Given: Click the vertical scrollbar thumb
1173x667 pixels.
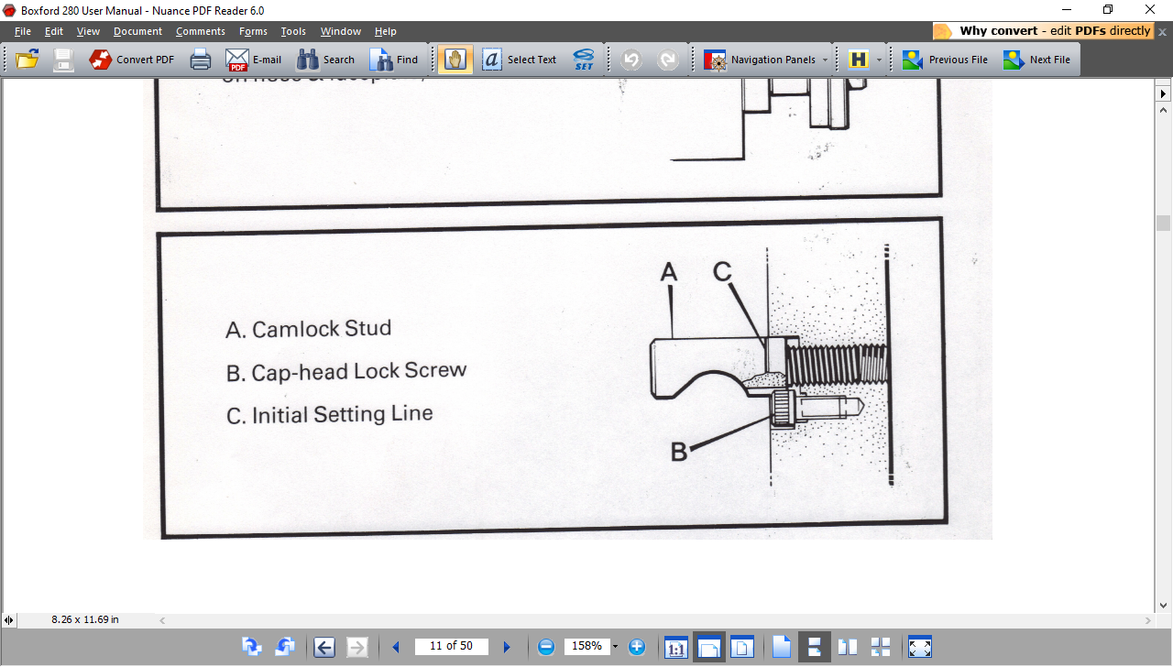Looking at the screenshot, I should tap(1164, 223).
